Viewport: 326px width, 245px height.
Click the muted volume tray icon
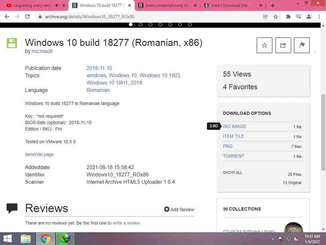coord(296,239)
